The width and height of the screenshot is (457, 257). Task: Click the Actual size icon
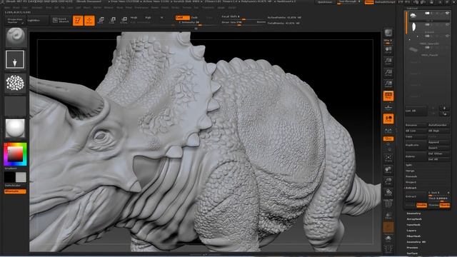(388, 73)
